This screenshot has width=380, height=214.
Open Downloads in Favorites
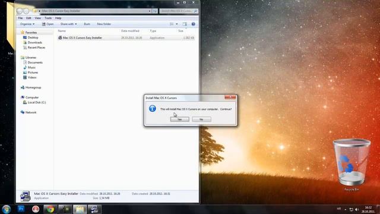point(34,42)
